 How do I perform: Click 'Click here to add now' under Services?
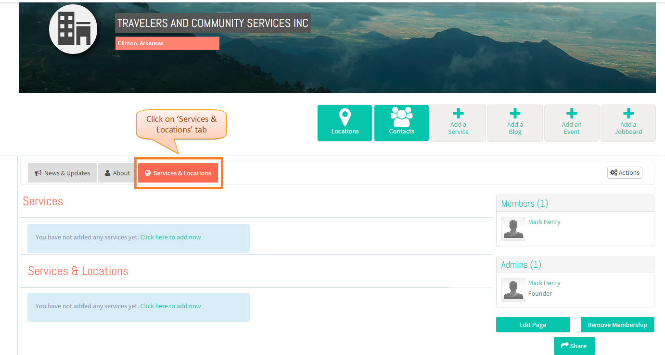[x=170, y=237]
